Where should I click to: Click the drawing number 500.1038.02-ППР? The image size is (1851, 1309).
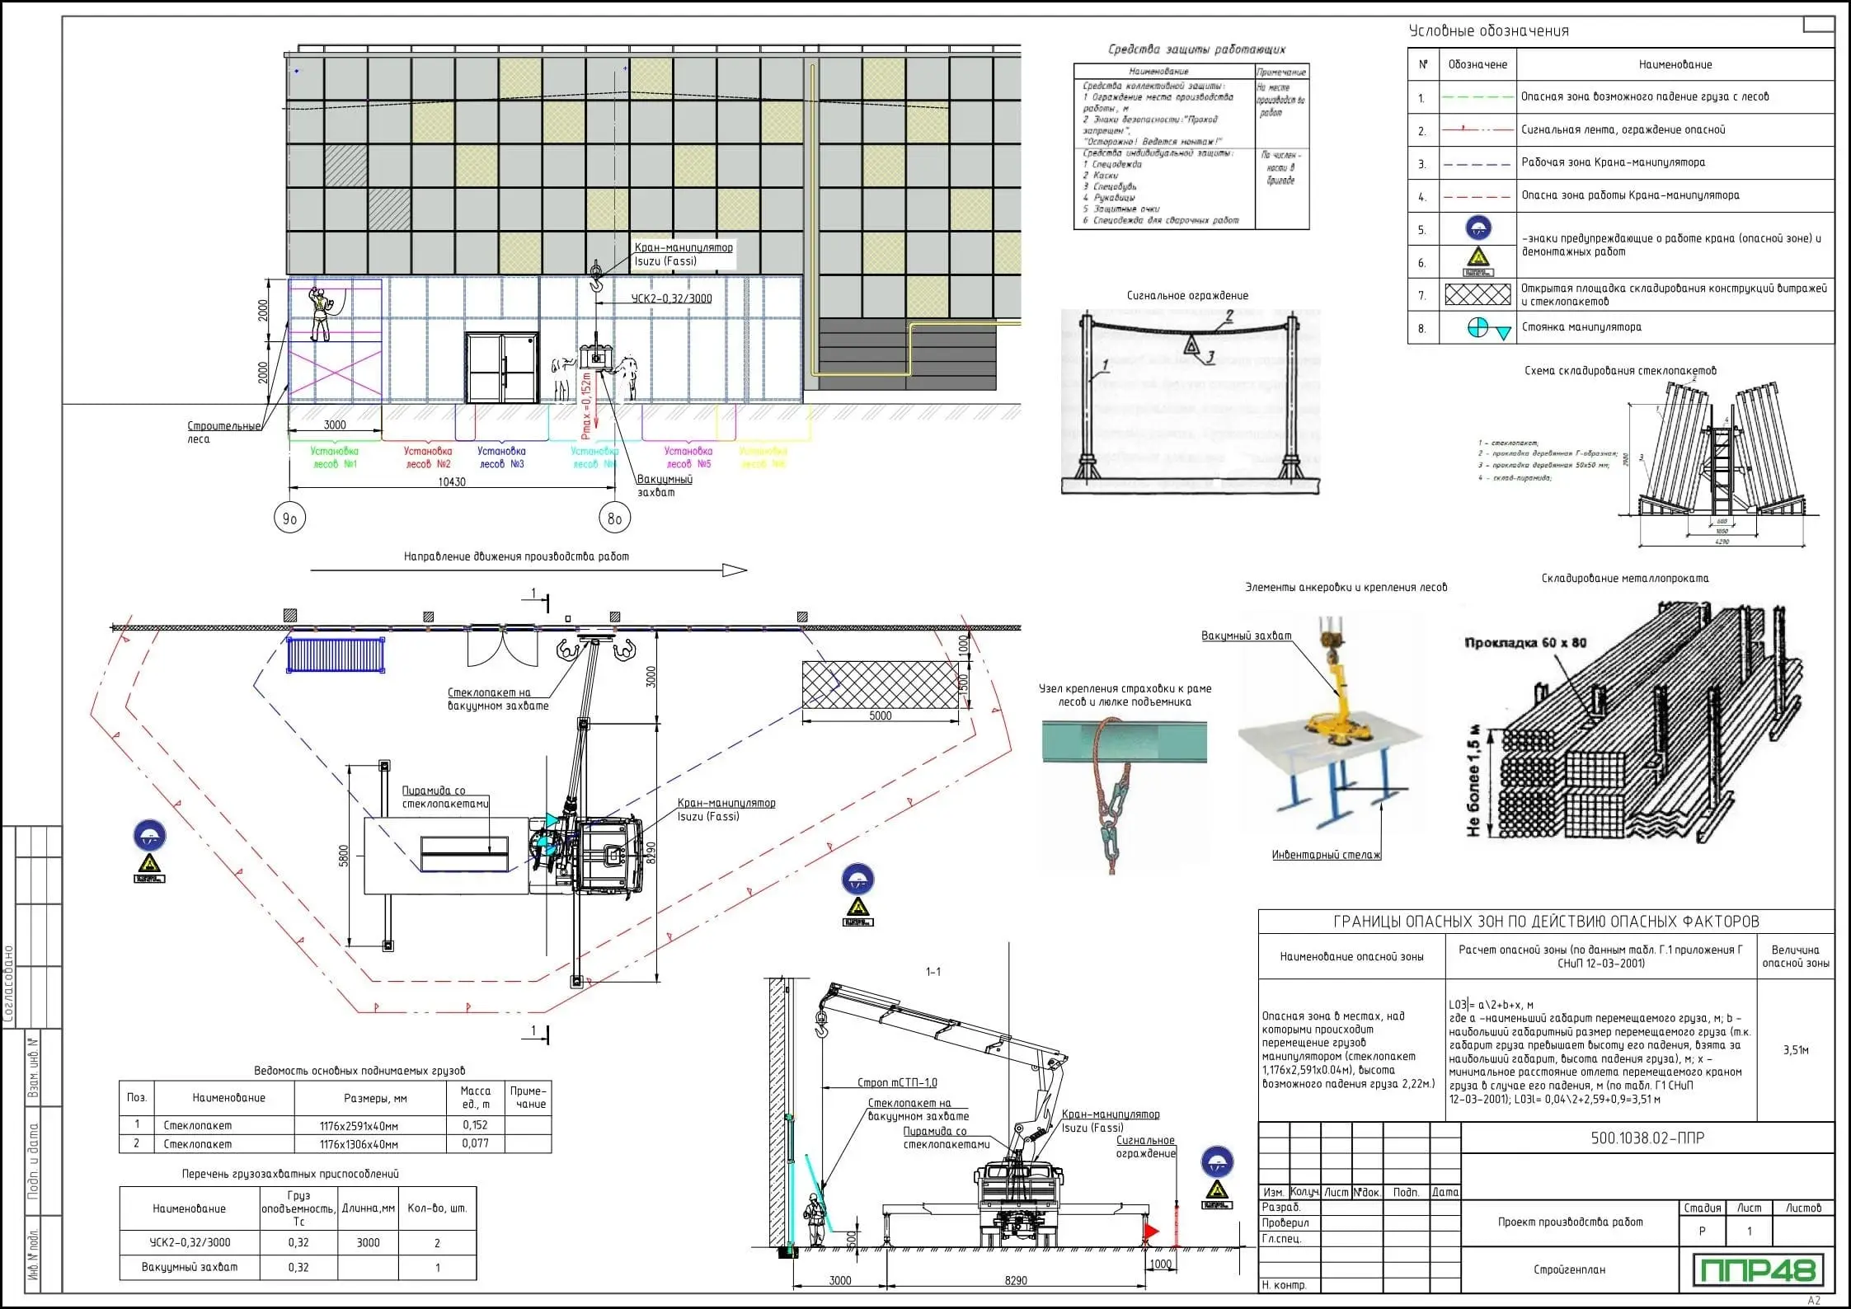[x=1647, y=1138]
